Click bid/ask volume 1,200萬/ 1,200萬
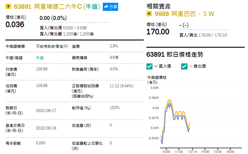 tap(78, 34)
